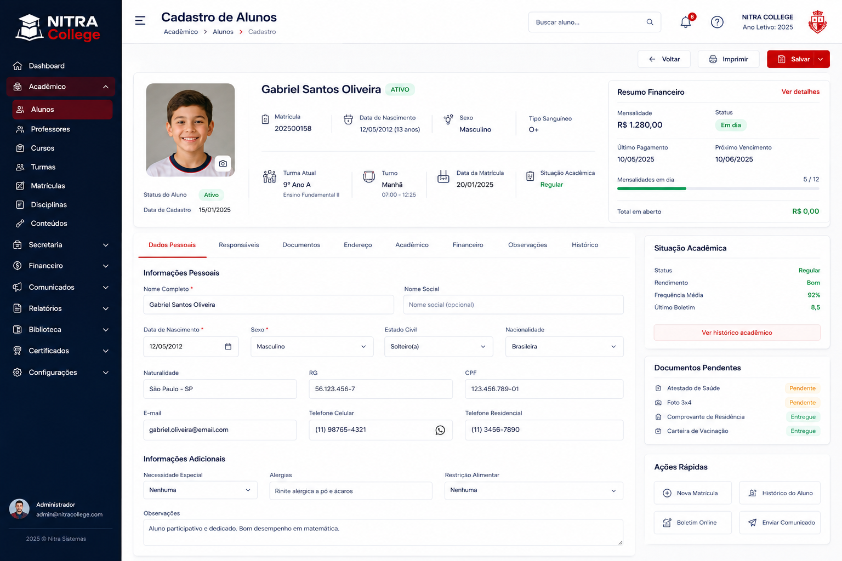Click the Cursos sidebar icon
The image size is (842, 561).
coord(20,148)
